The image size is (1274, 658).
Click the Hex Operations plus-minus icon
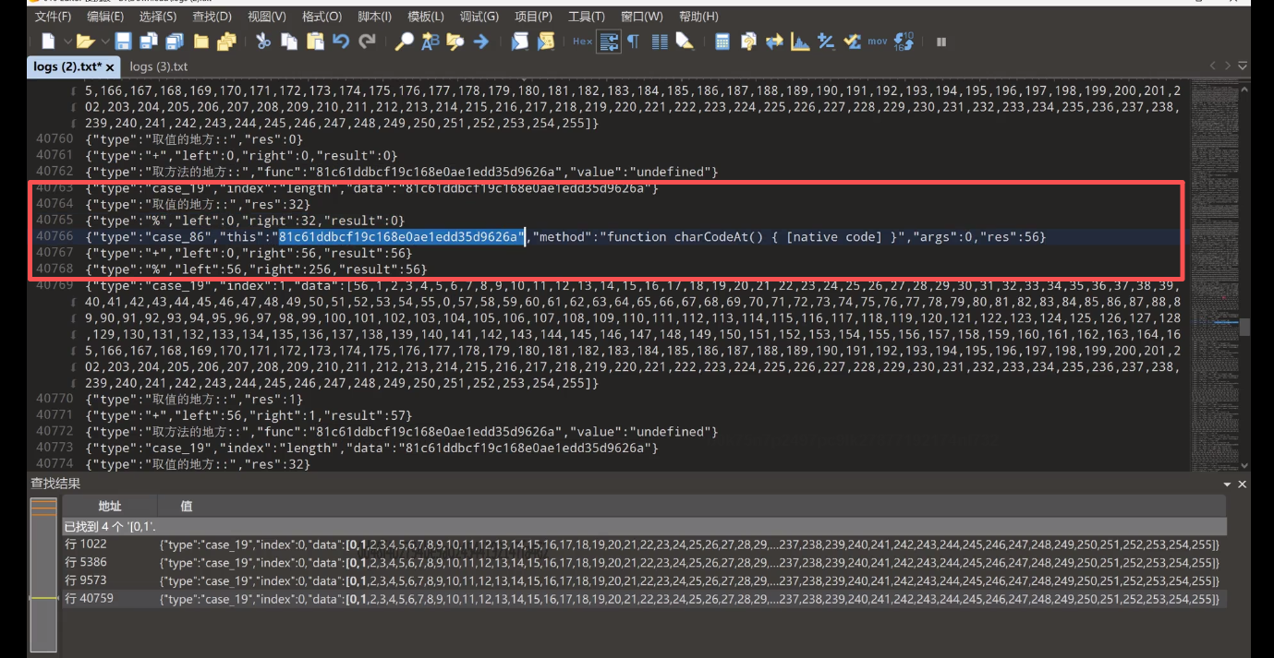[x=826, y=42]
